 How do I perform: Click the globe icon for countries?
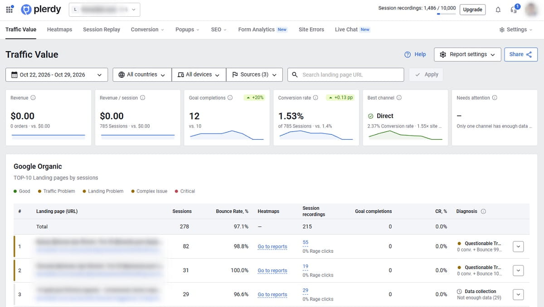pyautogui.click(x=121, y=75)
